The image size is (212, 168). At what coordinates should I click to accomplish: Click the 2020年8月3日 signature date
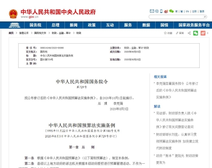pyautogui.click(x=119, y=109)
